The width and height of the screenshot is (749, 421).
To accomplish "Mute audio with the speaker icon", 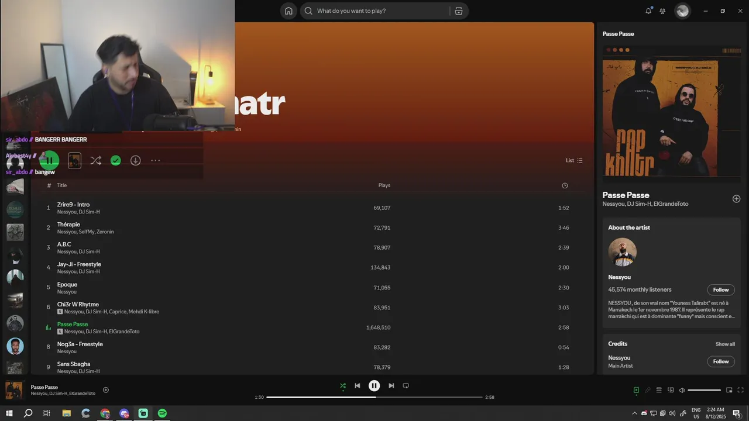I will click(682, 390).
